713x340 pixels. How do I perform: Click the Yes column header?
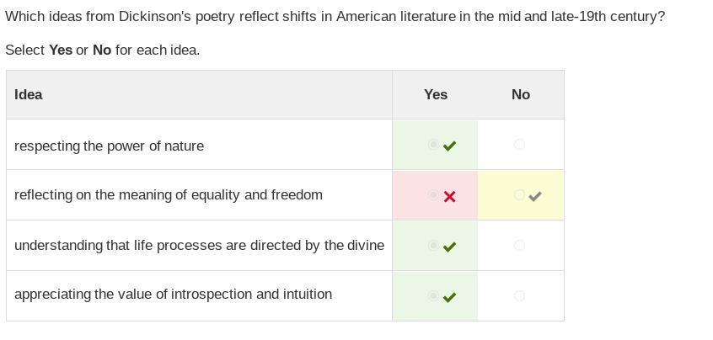(x=435, y=94)
